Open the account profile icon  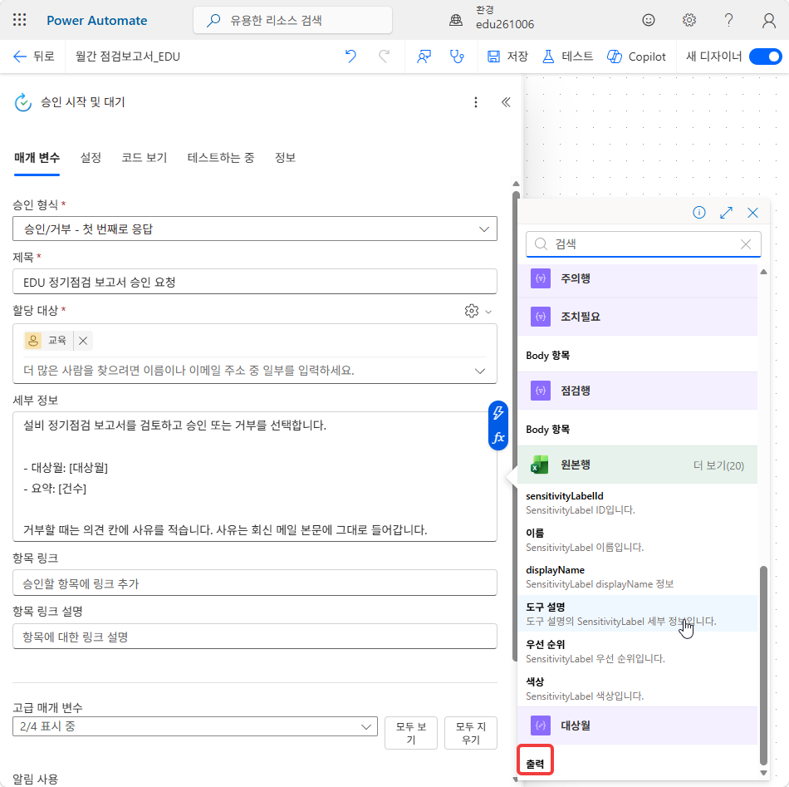(769, 20)
